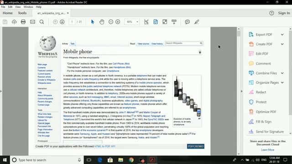Screen dimensions: 292x164
Task: Expand the Export PDF chevron
Action: tap(282, 35)
